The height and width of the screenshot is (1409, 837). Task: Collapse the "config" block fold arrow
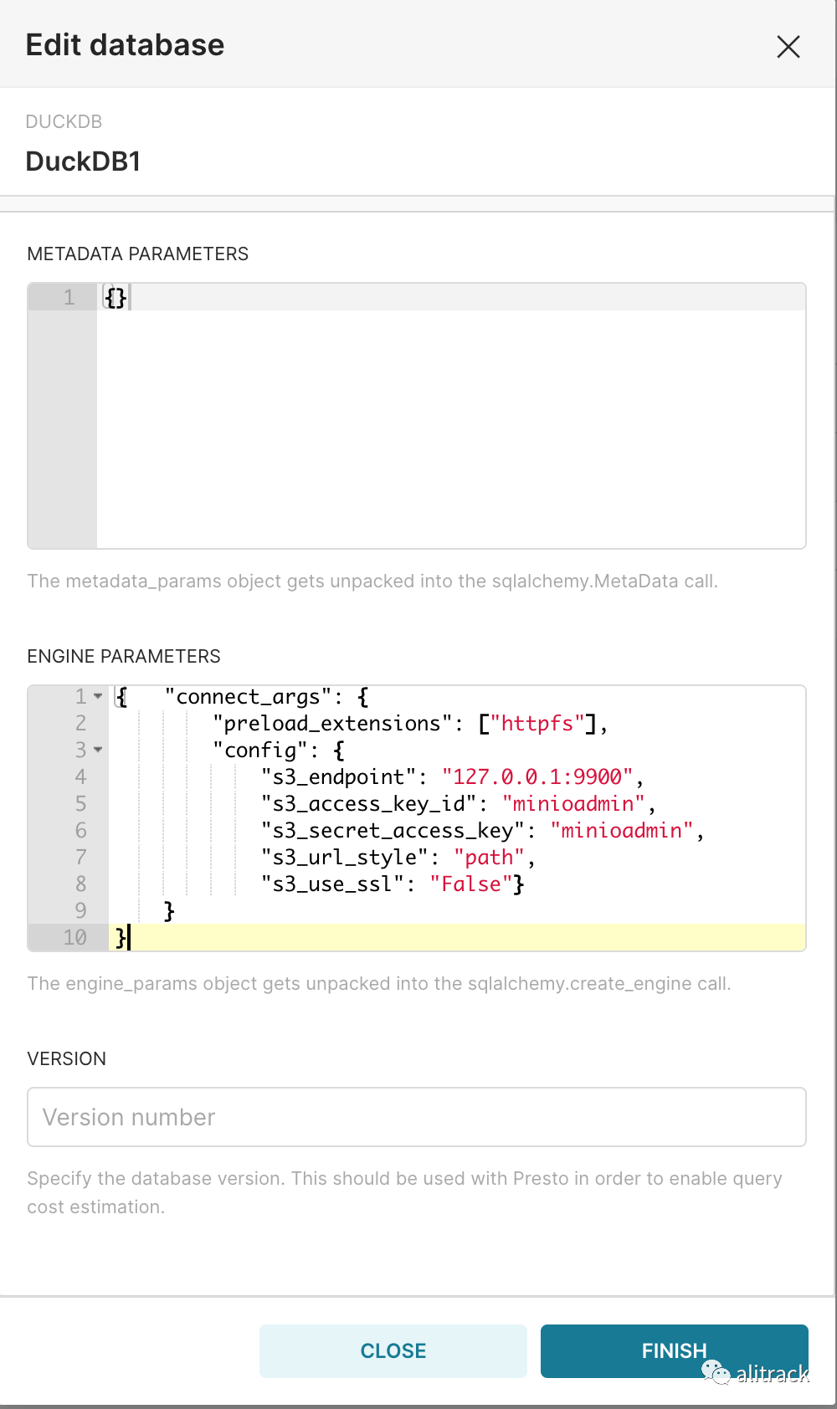(x=98, y=750)
